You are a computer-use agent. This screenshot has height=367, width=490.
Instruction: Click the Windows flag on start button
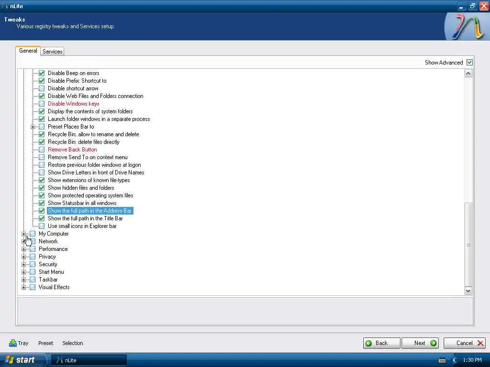pos(10,360)
